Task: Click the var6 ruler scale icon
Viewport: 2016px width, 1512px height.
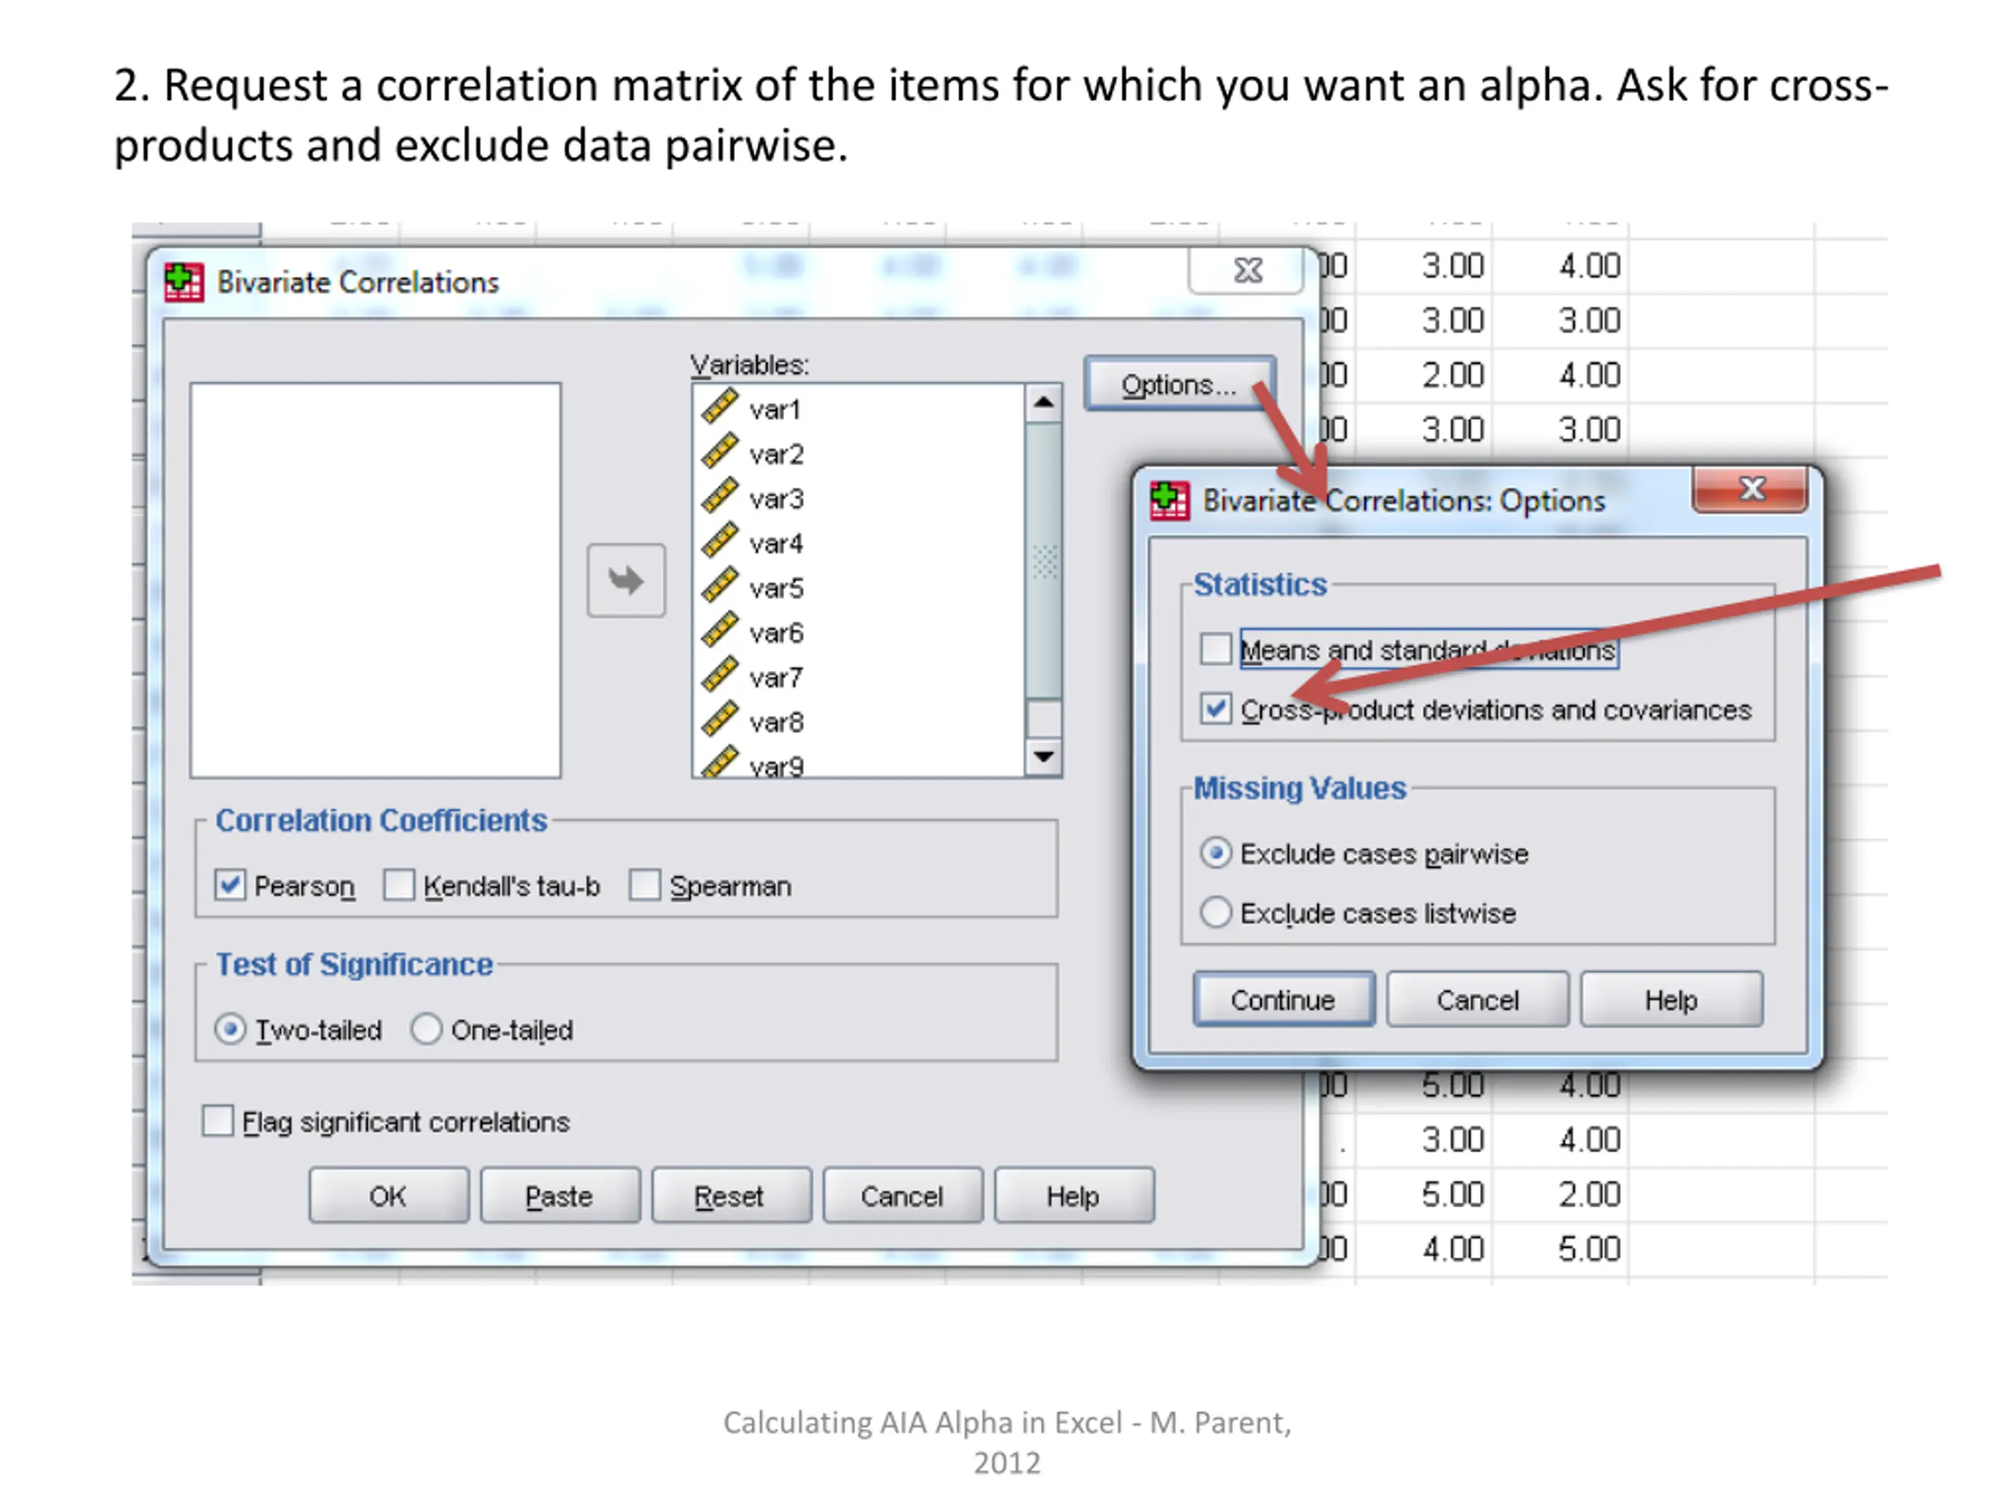Action: click(719, 630)
